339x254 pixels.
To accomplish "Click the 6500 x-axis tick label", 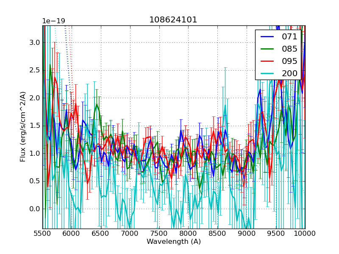I will click(101, 233).
